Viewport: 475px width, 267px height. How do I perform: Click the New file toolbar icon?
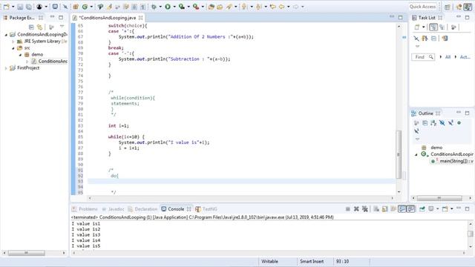tap(6, 7)
